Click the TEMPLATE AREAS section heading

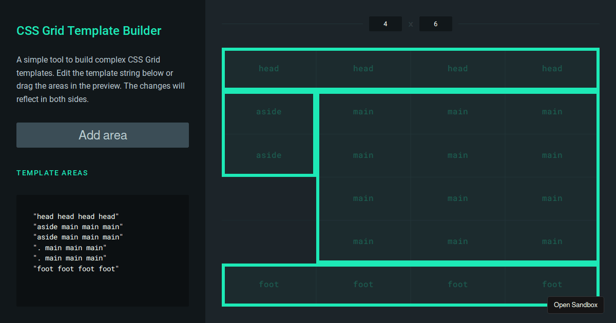point(52,173)
